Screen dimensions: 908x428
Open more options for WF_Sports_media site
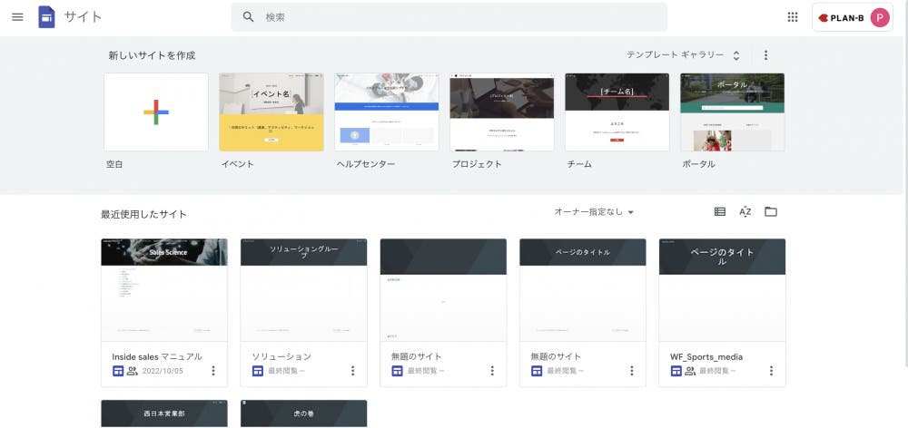[x=771, y=371]
